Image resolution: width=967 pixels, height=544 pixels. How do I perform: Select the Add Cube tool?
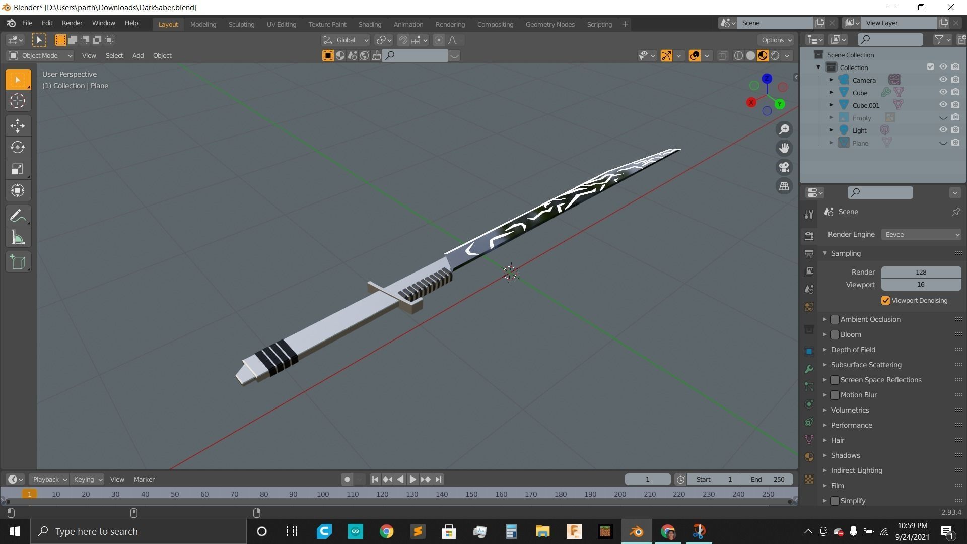pyautogui.click(x=18, y=262)
